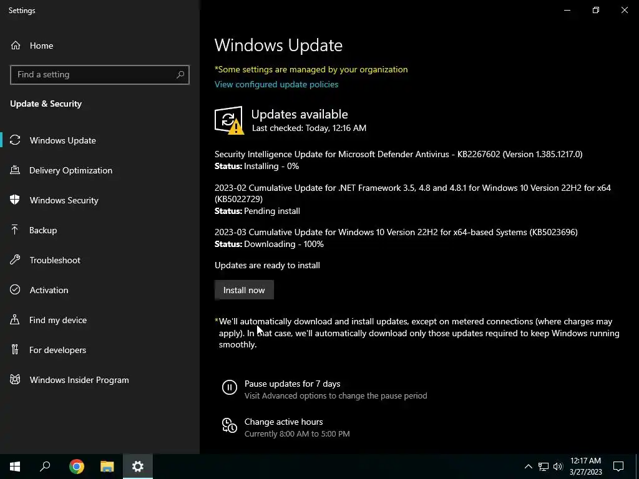Show hidden system tray icons

pyautogui.click(x=528, y=467)
